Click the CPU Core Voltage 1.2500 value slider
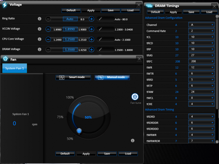This screenshot has height=164, width=219. [x=70, y=39]
